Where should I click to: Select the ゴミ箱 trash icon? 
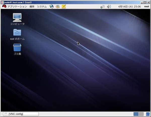17,49
